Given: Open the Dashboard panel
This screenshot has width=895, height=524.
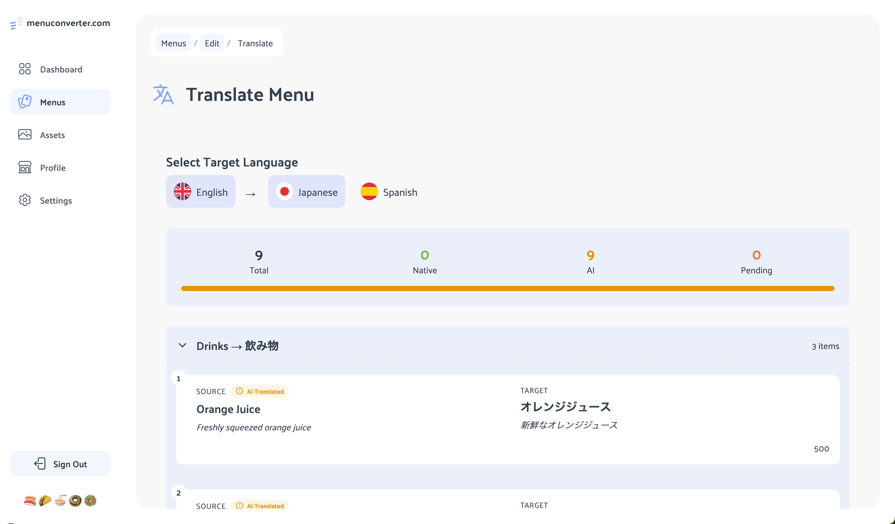Looking at the screenshot, I should [x=61, y=69].
